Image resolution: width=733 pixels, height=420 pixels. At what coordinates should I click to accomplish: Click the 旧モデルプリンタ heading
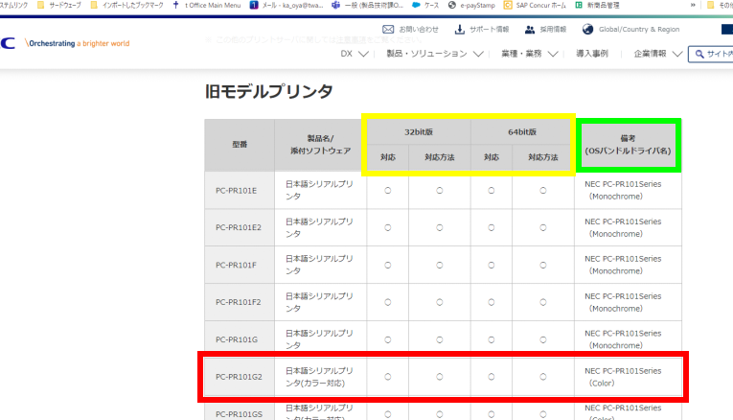click(269, 92)
